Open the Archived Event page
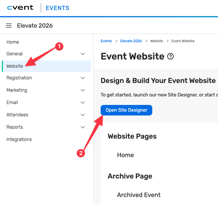 [139, 195]
